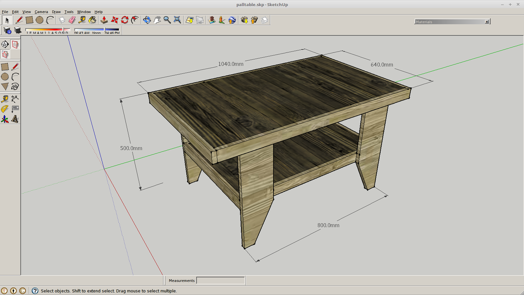524x295 pixels.
Task: Choose the Freehand tool from the left palette
Action: (15, 86)
